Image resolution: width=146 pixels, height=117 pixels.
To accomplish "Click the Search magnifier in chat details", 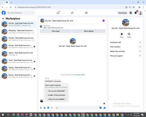I will tap(129, 34).
